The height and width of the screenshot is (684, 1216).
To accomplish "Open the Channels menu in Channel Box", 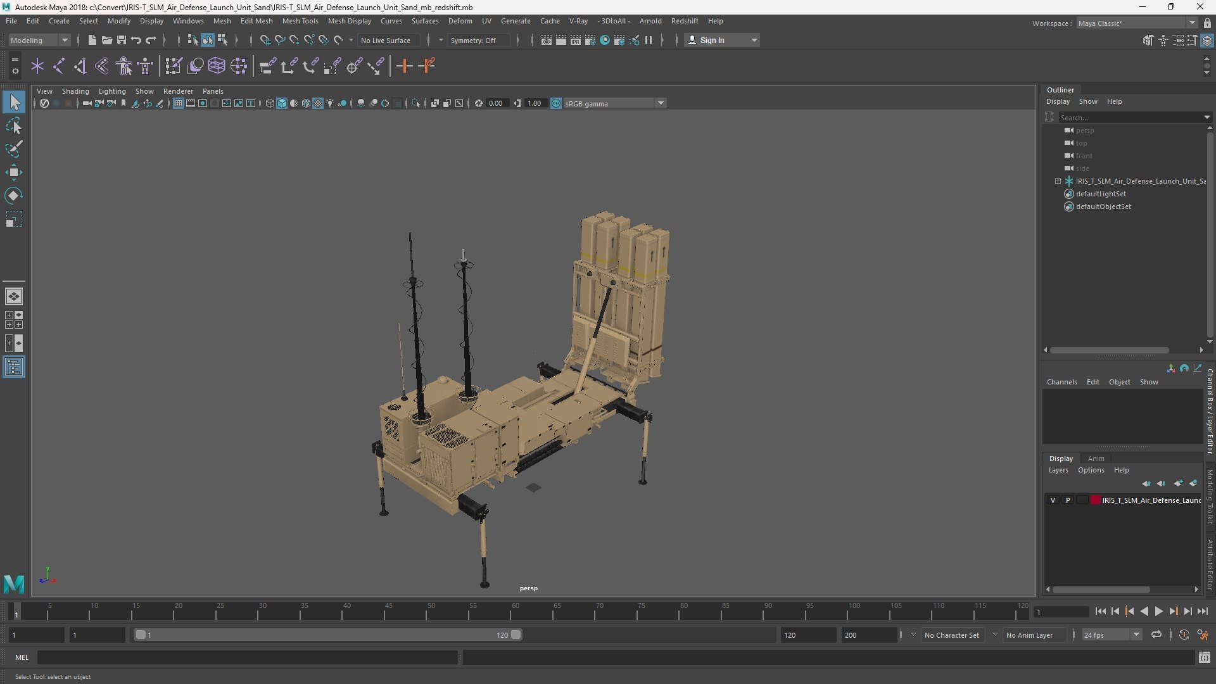I will tap(1061, 382).
